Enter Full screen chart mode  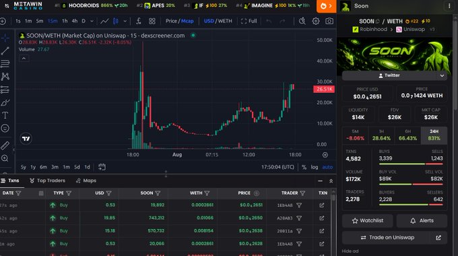click(x=249, y=21)
